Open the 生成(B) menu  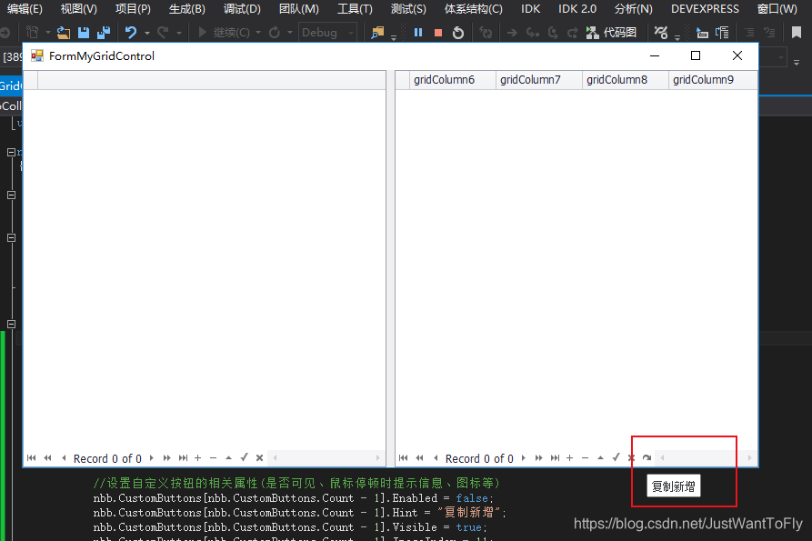click(x=187, y=9)
